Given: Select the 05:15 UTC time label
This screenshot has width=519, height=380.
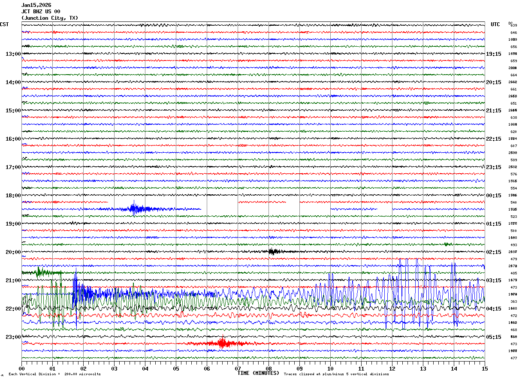Looking at the screenshot, I should coord(493,337).
